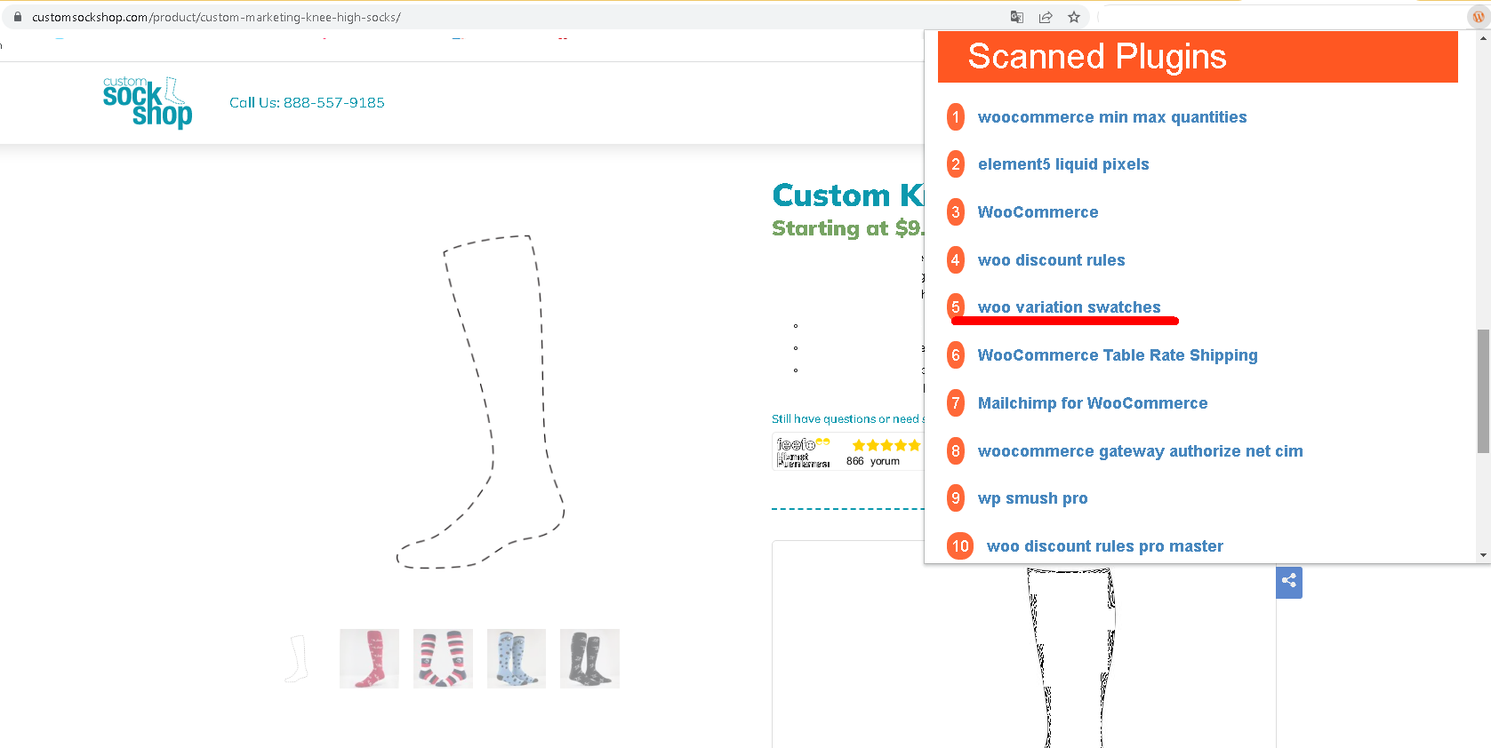Select the striped knee-high socks thumbnail
This screenshot has width=1491, height=748.
point(443,658)
